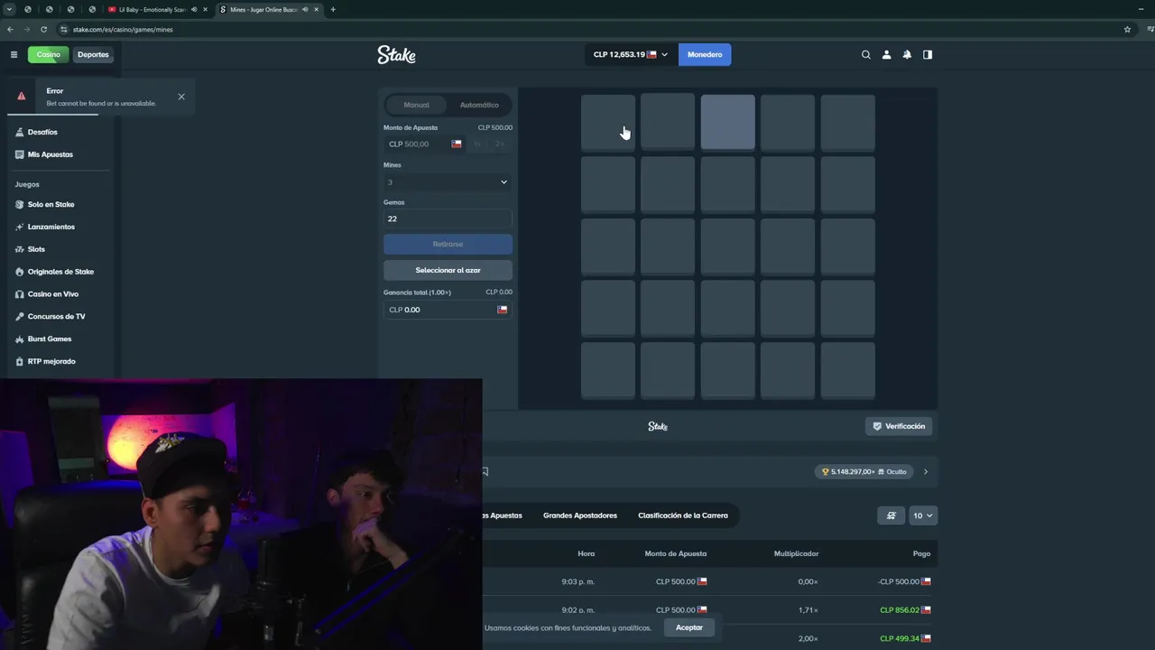Open site information icon in address bar

[64, 29]
